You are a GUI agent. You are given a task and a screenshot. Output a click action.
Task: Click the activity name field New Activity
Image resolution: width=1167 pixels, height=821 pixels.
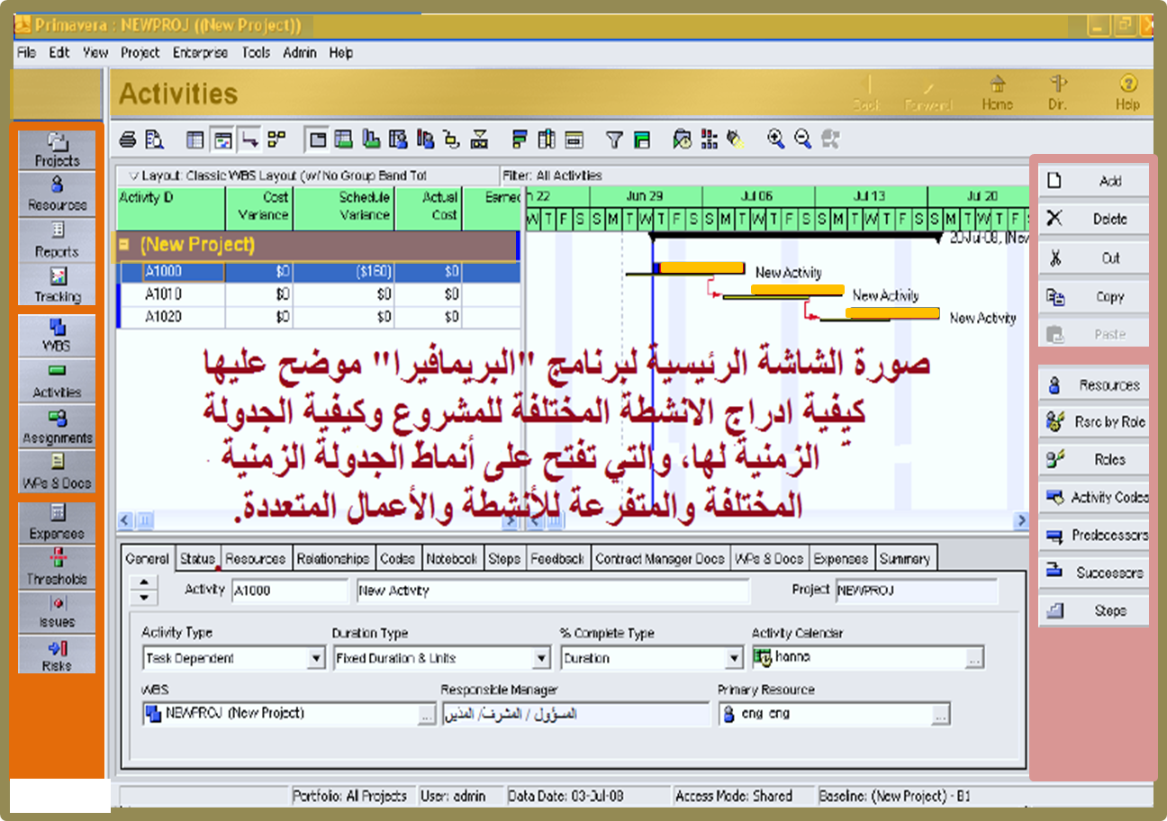[x=553, y=591]
